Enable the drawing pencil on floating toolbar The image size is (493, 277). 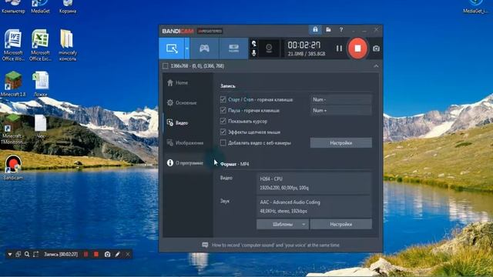pyautogui.click(x=117, y=254)
